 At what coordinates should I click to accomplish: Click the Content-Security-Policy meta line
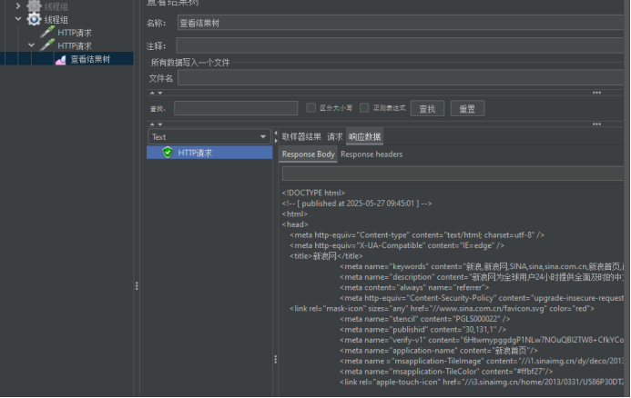click(x=482, y=298)
